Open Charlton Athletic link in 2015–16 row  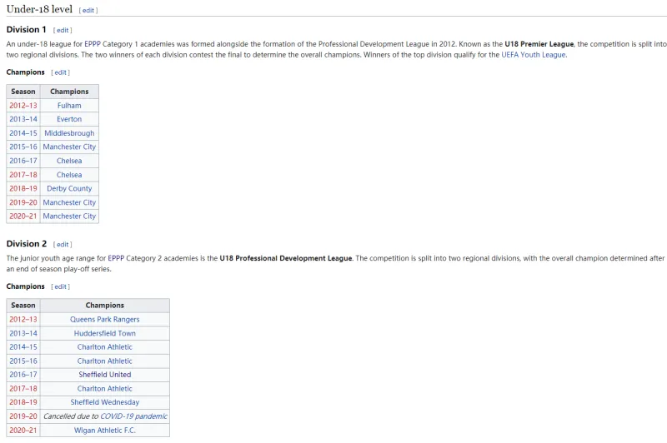(105, 361)
